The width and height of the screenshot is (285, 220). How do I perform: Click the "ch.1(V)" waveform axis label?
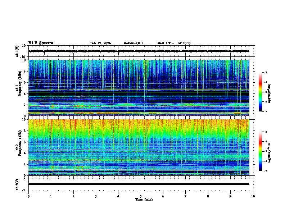[17, 51]
